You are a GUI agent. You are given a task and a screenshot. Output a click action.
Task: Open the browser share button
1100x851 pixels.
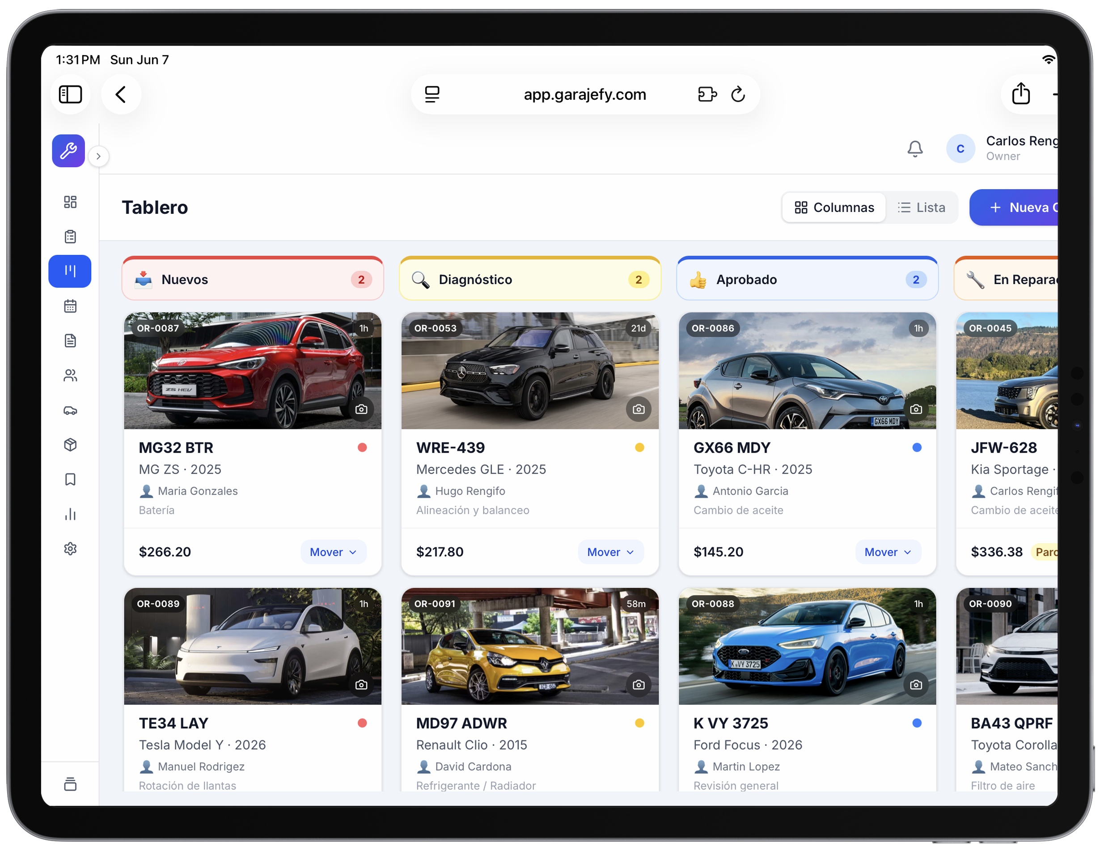pyautogui.click(x=1021, y=94)
